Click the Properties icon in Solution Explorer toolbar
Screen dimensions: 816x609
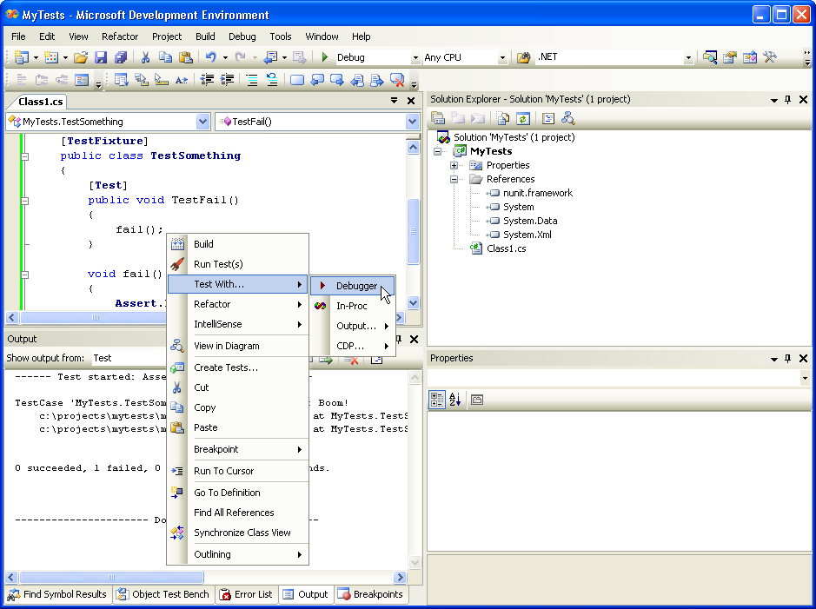click(x=438, y=118)
